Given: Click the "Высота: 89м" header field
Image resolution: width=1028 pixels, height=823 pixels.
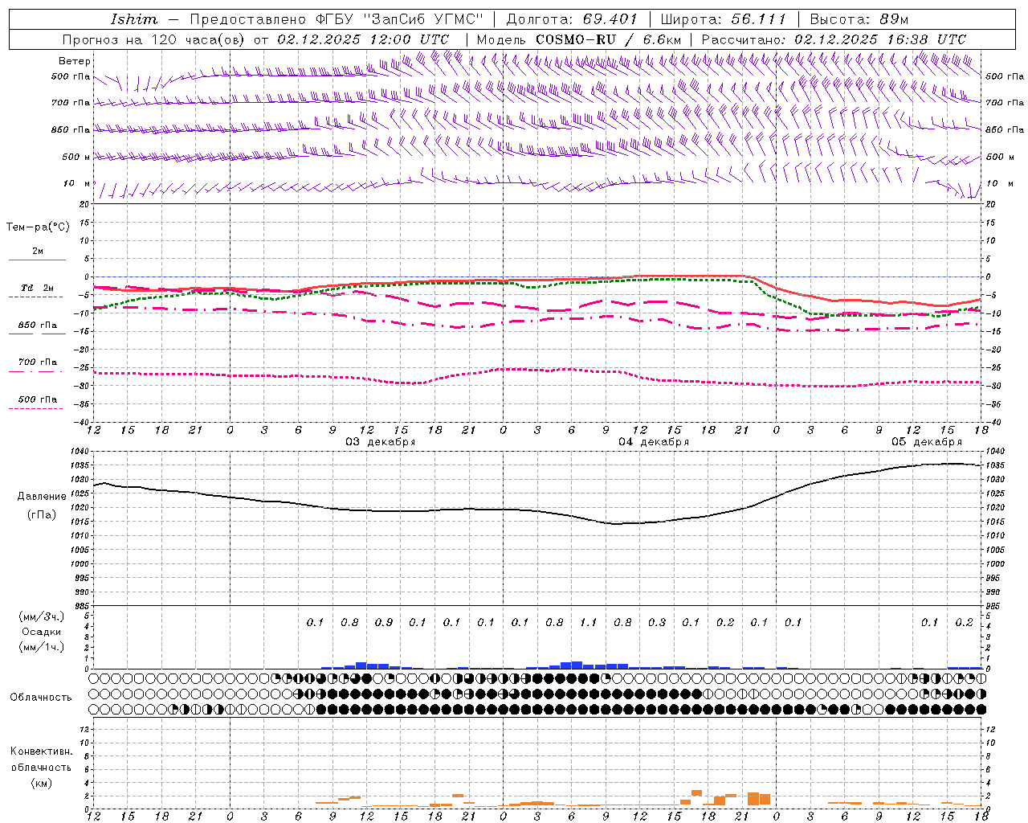Looking at the screenshot, I should [859, 19].
